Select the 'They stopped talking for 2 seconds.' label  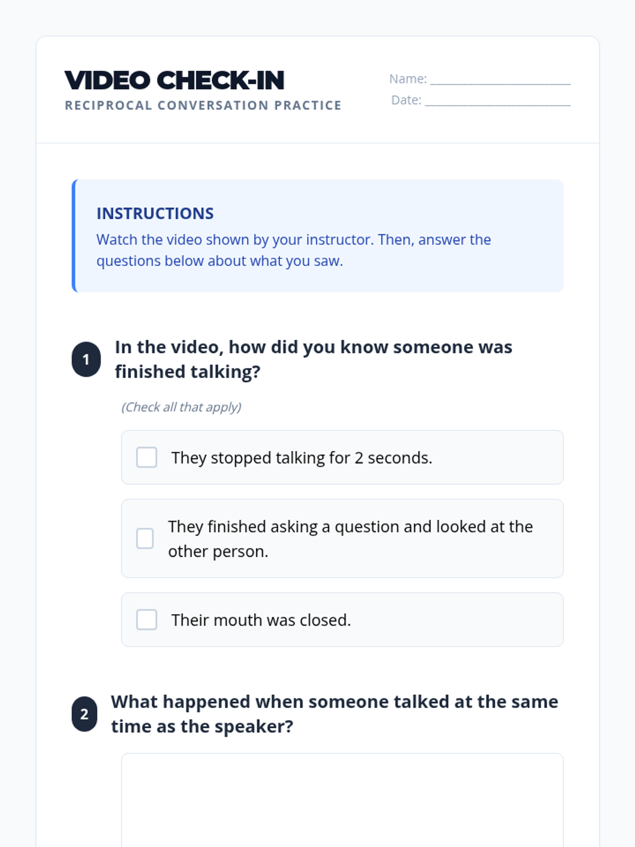[x=302, y=458]
